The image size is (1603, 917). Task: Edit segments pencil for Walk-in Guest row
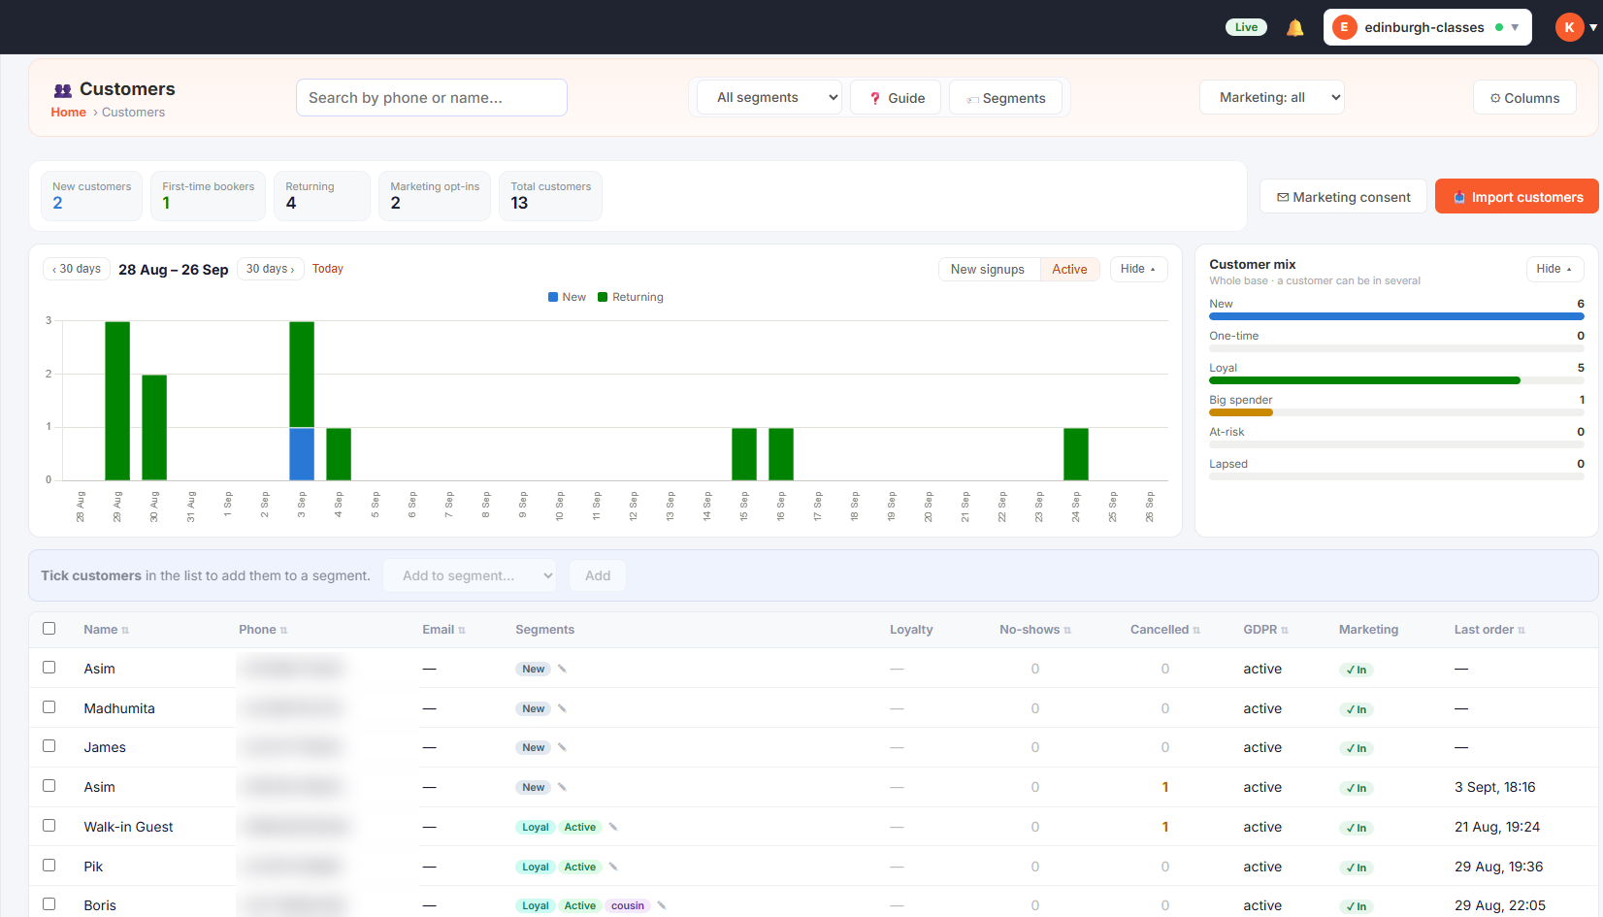(x=613, y=827)
